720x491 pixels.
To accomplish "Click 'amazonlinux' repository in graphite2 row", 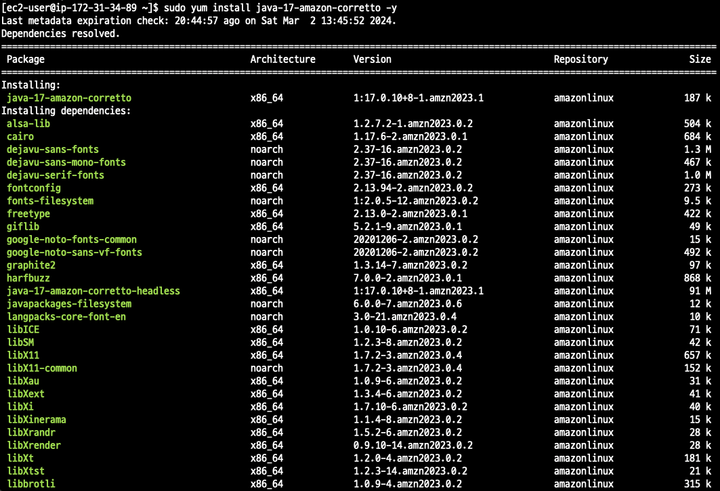I will click(584, 265).
